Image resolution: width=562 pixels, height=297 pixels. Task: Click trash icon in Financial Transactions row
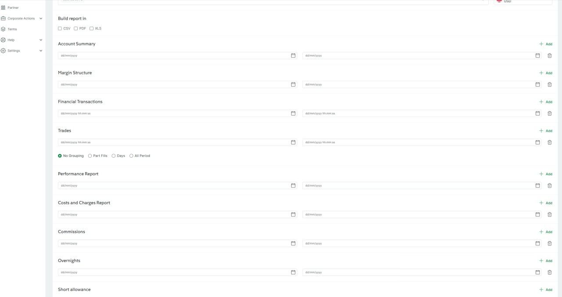point(549,113)
